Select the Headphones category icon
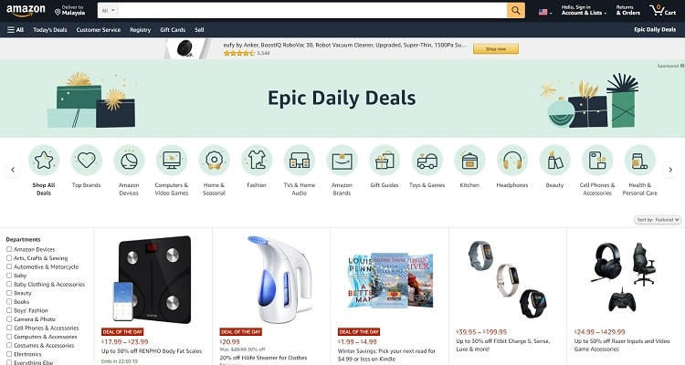 tap(512, 161)
